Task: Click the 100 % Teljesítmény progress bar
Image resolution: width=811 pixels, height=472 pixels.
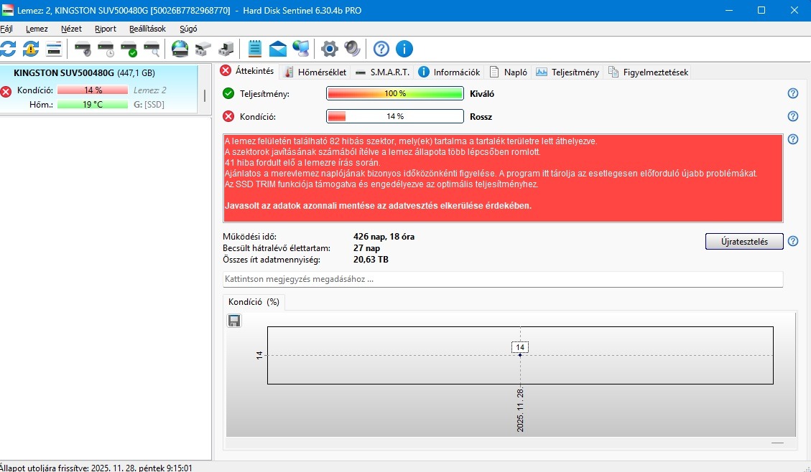Action: click(395, 93)
